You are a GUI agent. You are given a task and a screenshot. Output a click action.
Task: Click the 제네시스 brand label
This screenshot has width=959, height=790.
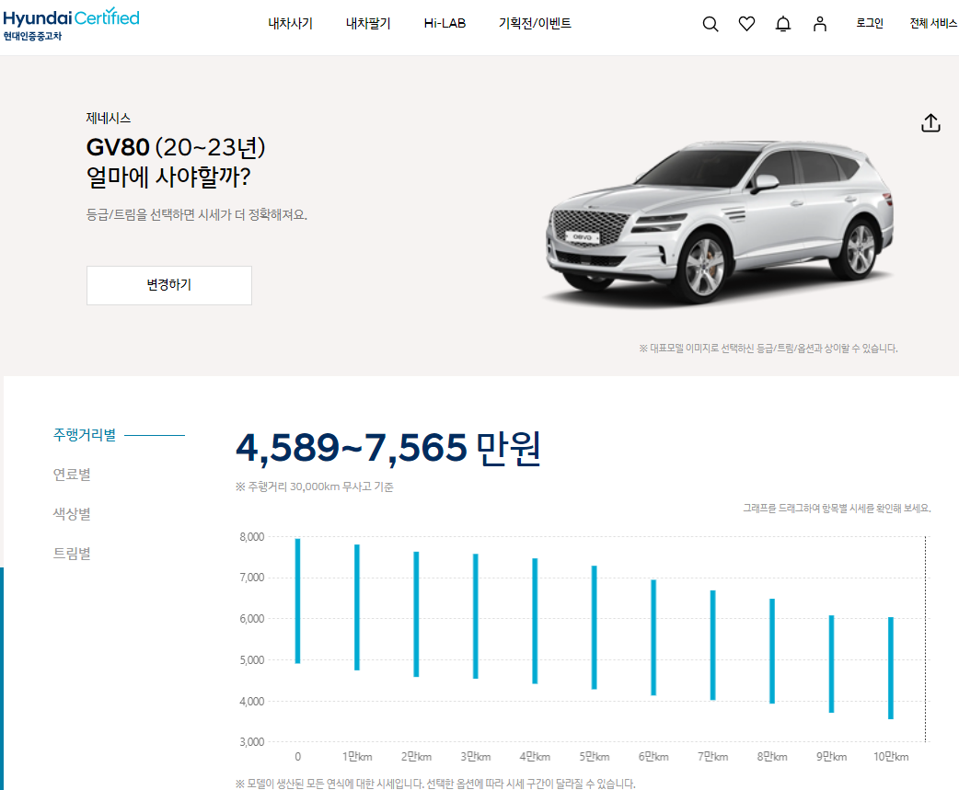point(109,118)
